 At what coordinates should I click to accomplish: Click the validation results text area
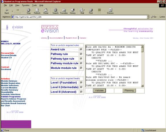coord(114,66)
